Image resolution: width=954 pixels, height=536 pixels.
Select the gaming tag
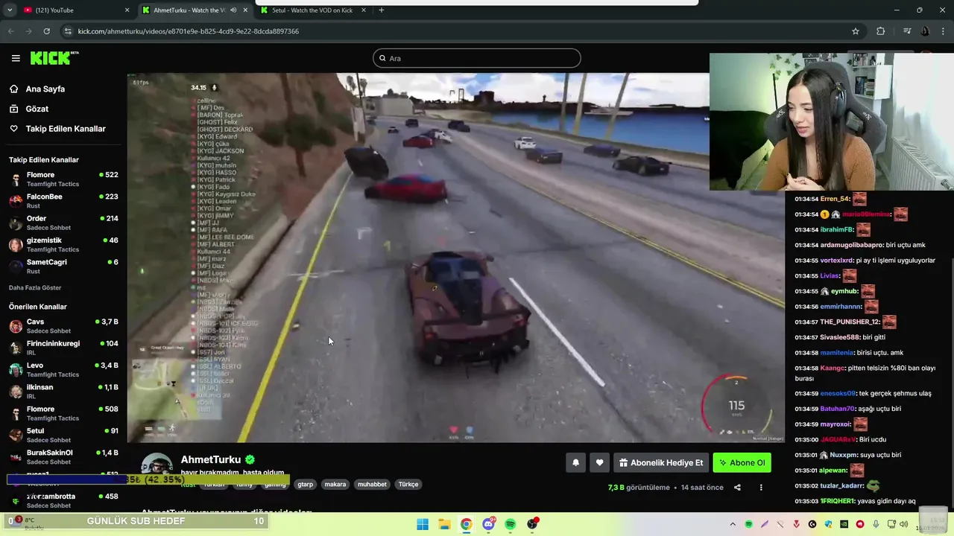click(275, 484)
